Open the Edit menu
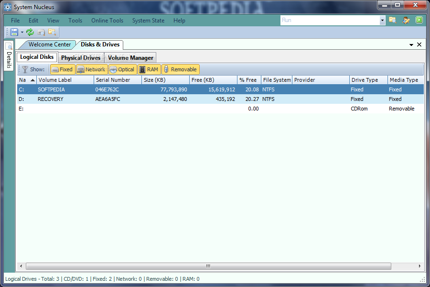 click(x=33, y=21)
